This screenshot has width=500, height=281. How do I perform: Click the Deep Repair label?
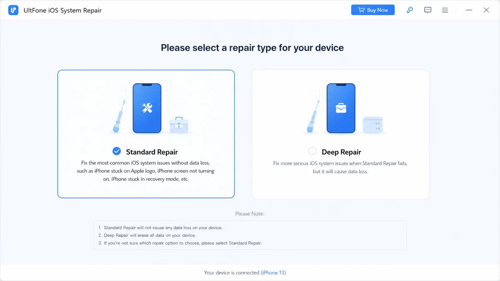coord(341,152)
